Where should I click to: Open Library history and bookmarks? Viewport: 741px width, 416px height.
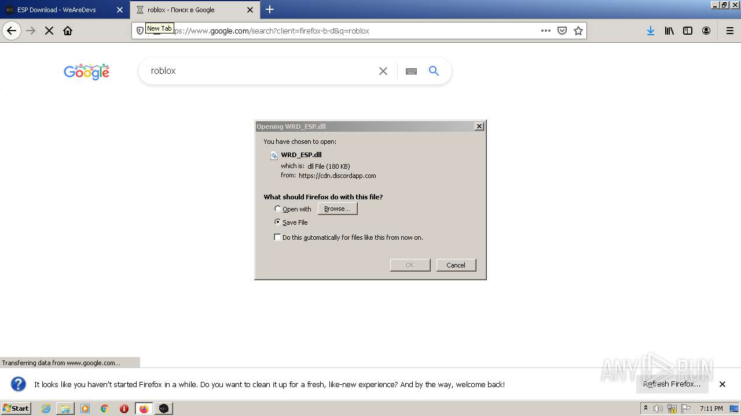click(669, 31)
